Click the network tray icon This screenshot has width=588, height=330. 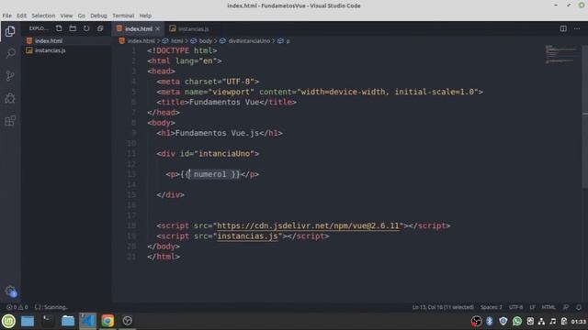pos(541,321)
